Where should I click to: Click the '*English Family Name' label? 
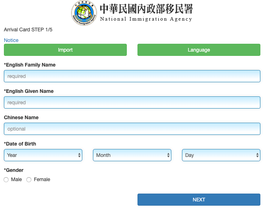click(x=30, y=65)
